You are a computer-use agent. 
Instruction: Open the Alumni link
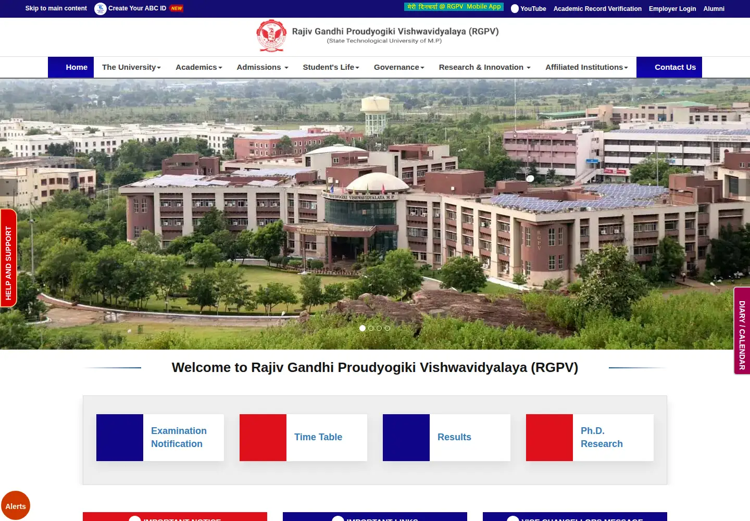[714, 9]
